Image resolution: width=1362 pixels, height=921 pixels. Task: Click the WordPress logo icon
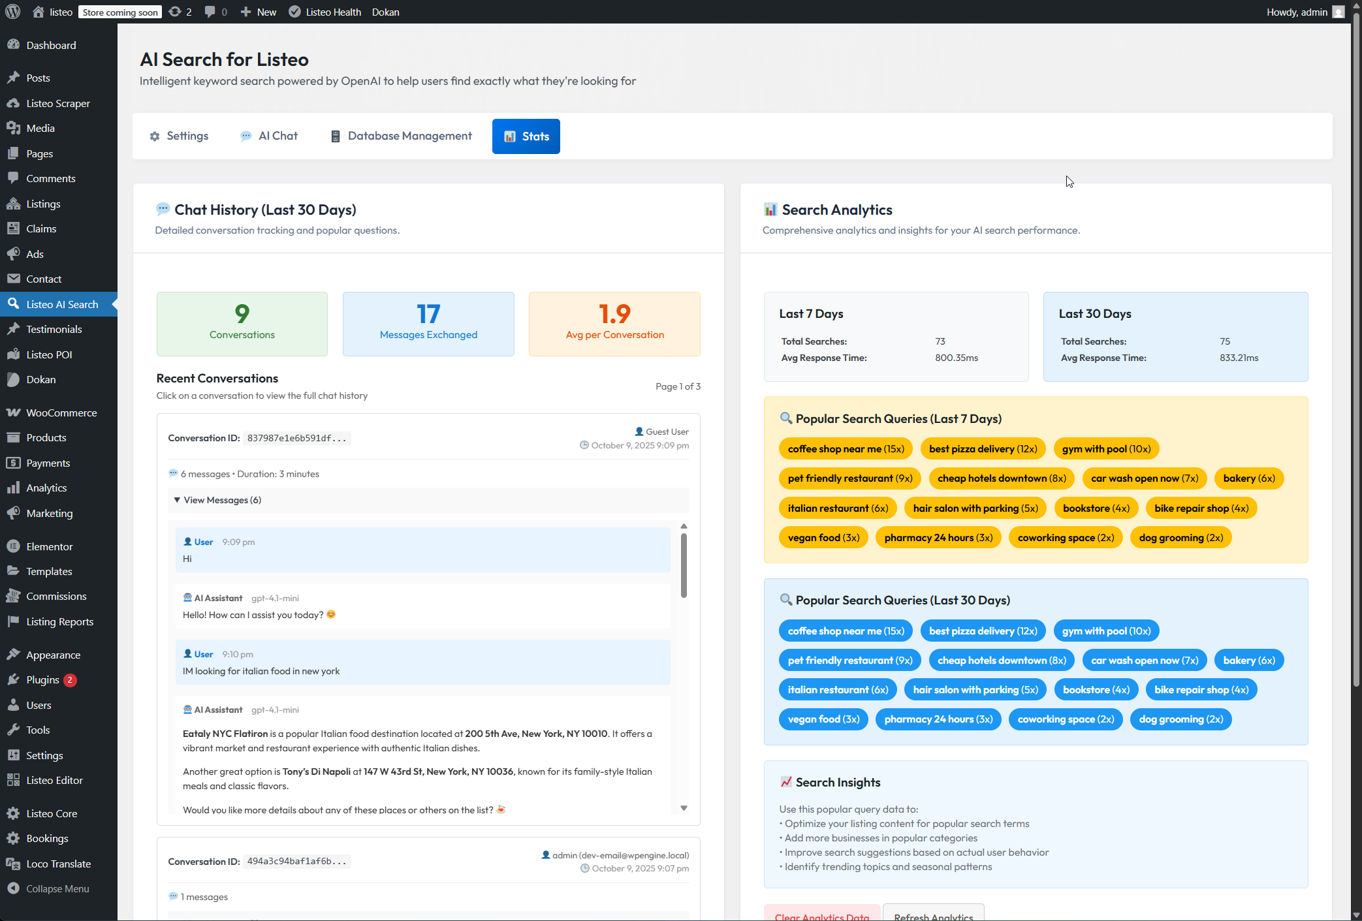[x=13, y=12]
